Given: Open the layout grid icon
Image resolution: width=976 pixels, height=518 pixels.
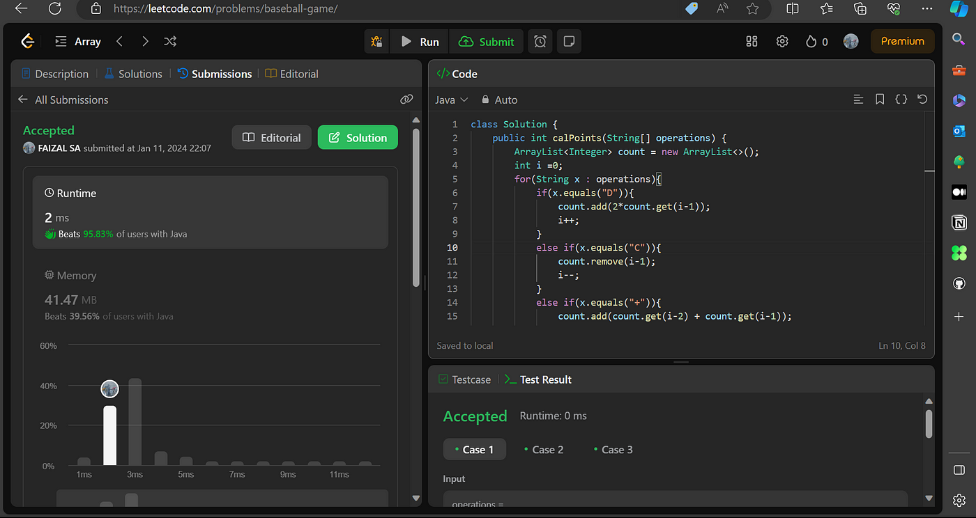Looking at the screenshot, I should click(752, 42).
